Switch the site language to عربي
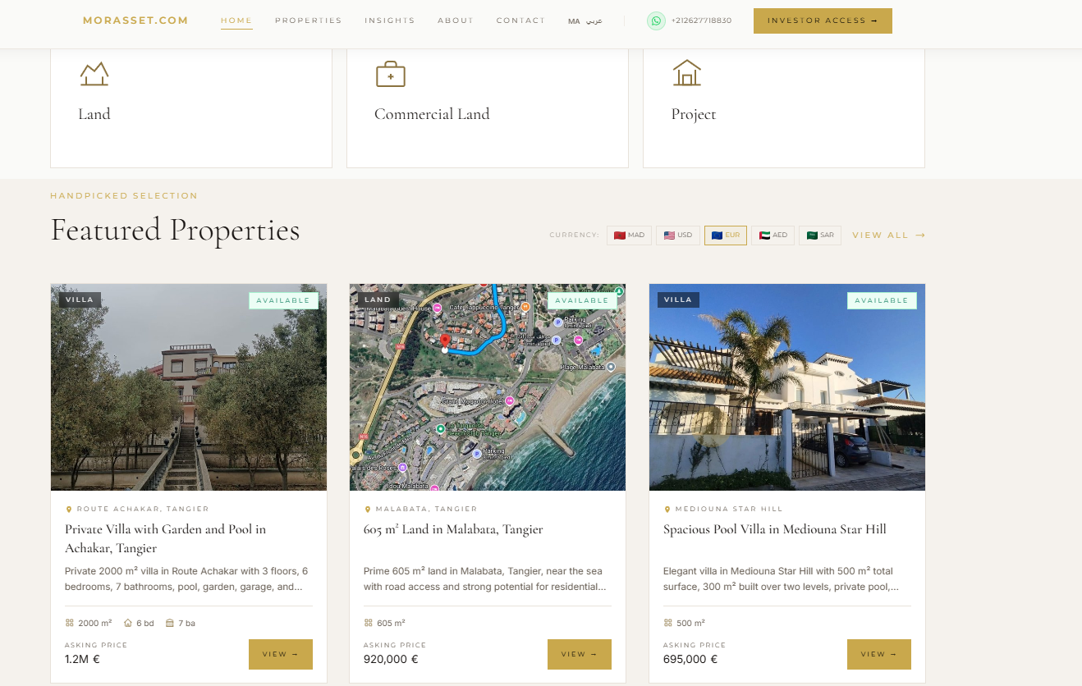The height and width of the screenshot is (686, 1082). click(594, 21)
